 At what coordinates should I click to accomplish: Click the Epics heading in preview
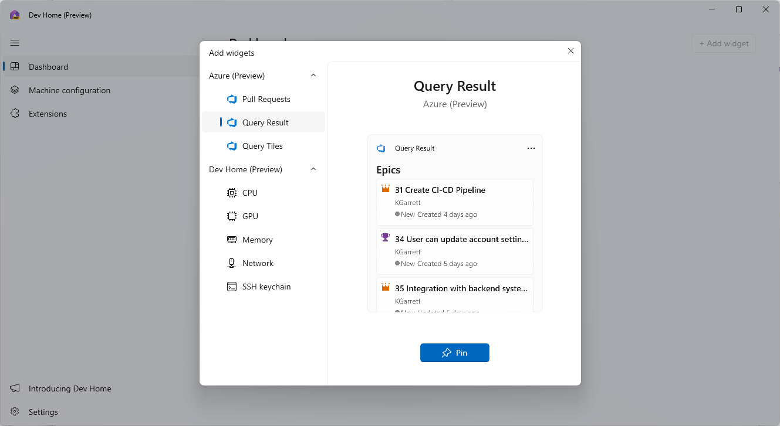pos(388,170)
